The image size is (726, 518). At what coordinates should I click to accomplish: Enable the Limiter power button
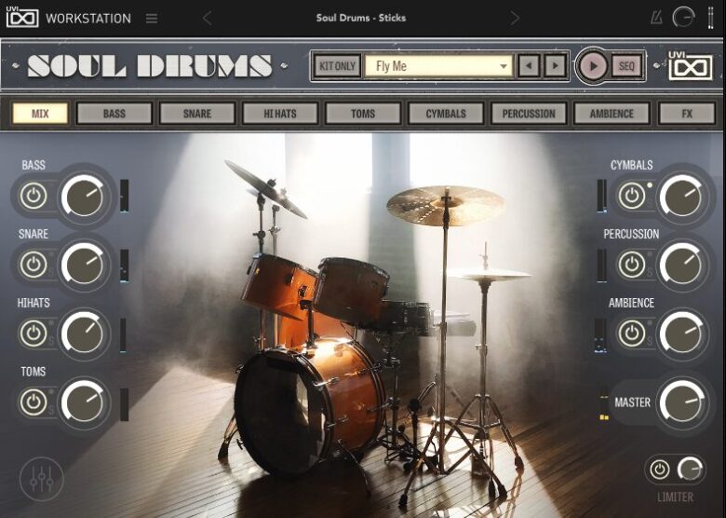click(659, 470)
